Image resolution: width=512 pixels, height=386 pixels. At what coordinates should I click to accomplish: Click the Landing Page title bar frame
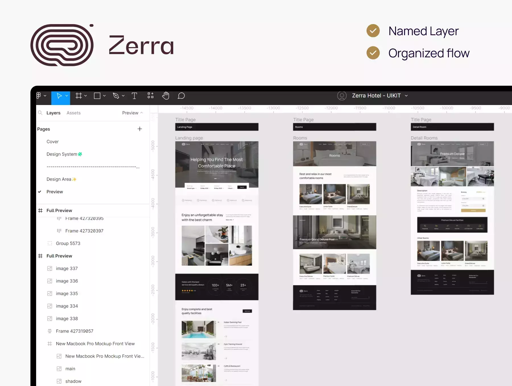[217, 127]
